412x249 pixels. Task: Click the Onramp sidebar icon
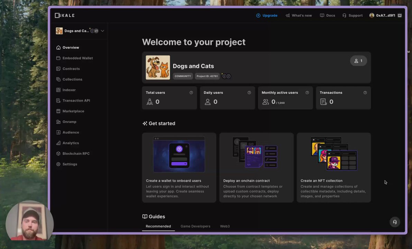pyautogui.click(x=58, y=122)
